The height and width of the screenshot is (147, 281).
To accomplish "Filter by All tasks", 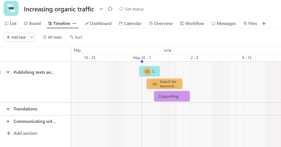I will [x=52, y=37].
